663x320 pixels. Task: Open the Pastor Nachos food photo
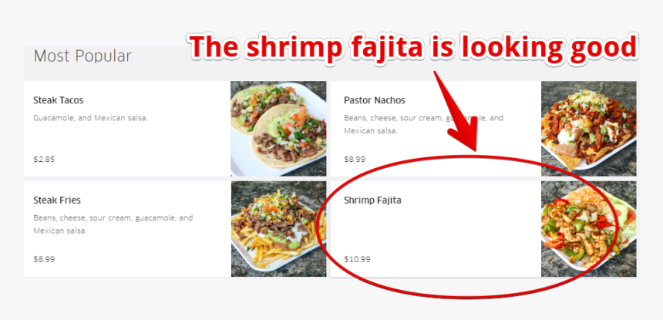588,129
